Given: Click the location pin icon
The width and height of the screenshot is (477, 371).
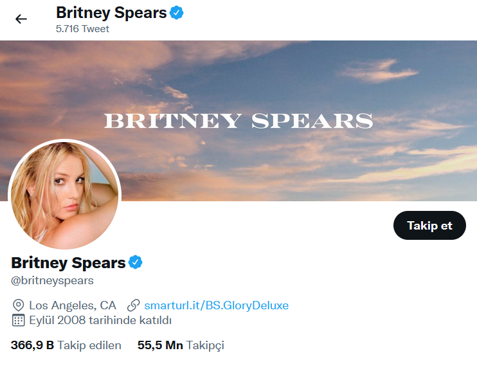Looking at the screenshot, I should tap(18, 305).
